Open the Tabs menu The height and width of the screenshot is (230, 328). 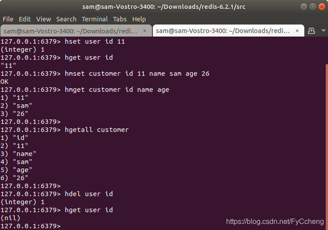[x=120, y=19]
